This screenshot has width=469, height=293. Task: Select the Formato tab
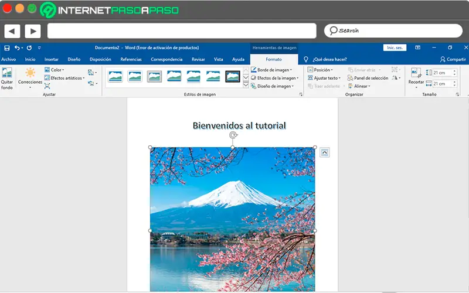click(274, 59)
